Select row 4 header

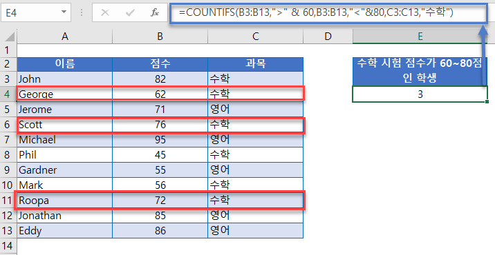pos(8,94)
